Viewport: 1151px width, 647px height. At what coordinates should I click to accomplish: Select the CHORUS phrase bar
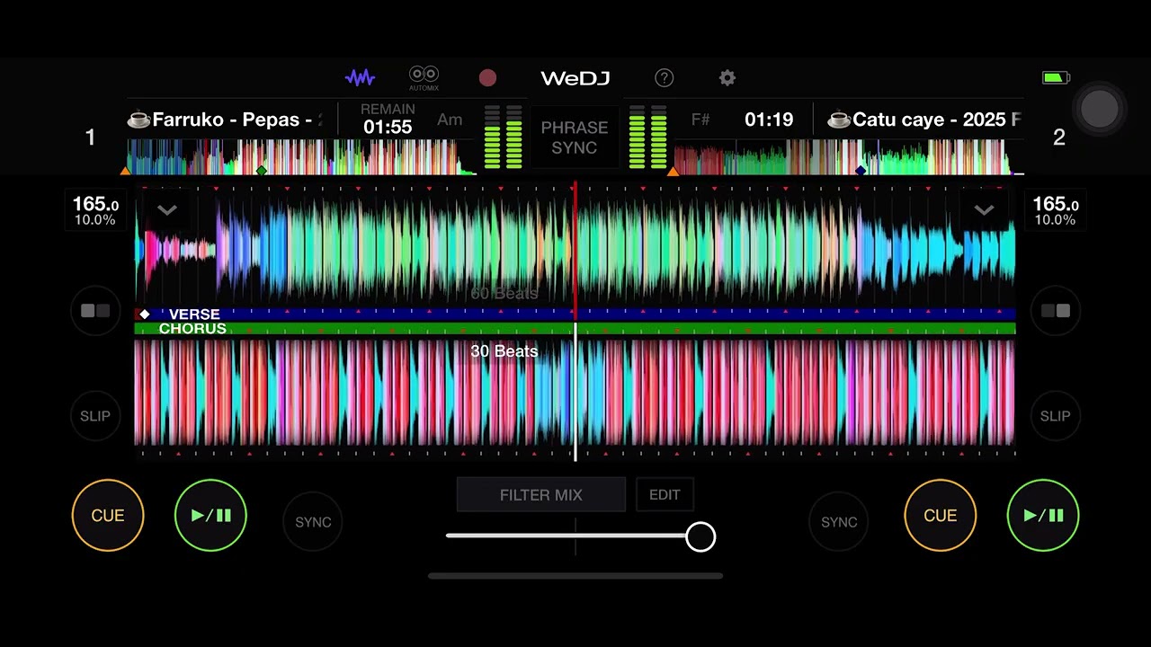[575, 329]
